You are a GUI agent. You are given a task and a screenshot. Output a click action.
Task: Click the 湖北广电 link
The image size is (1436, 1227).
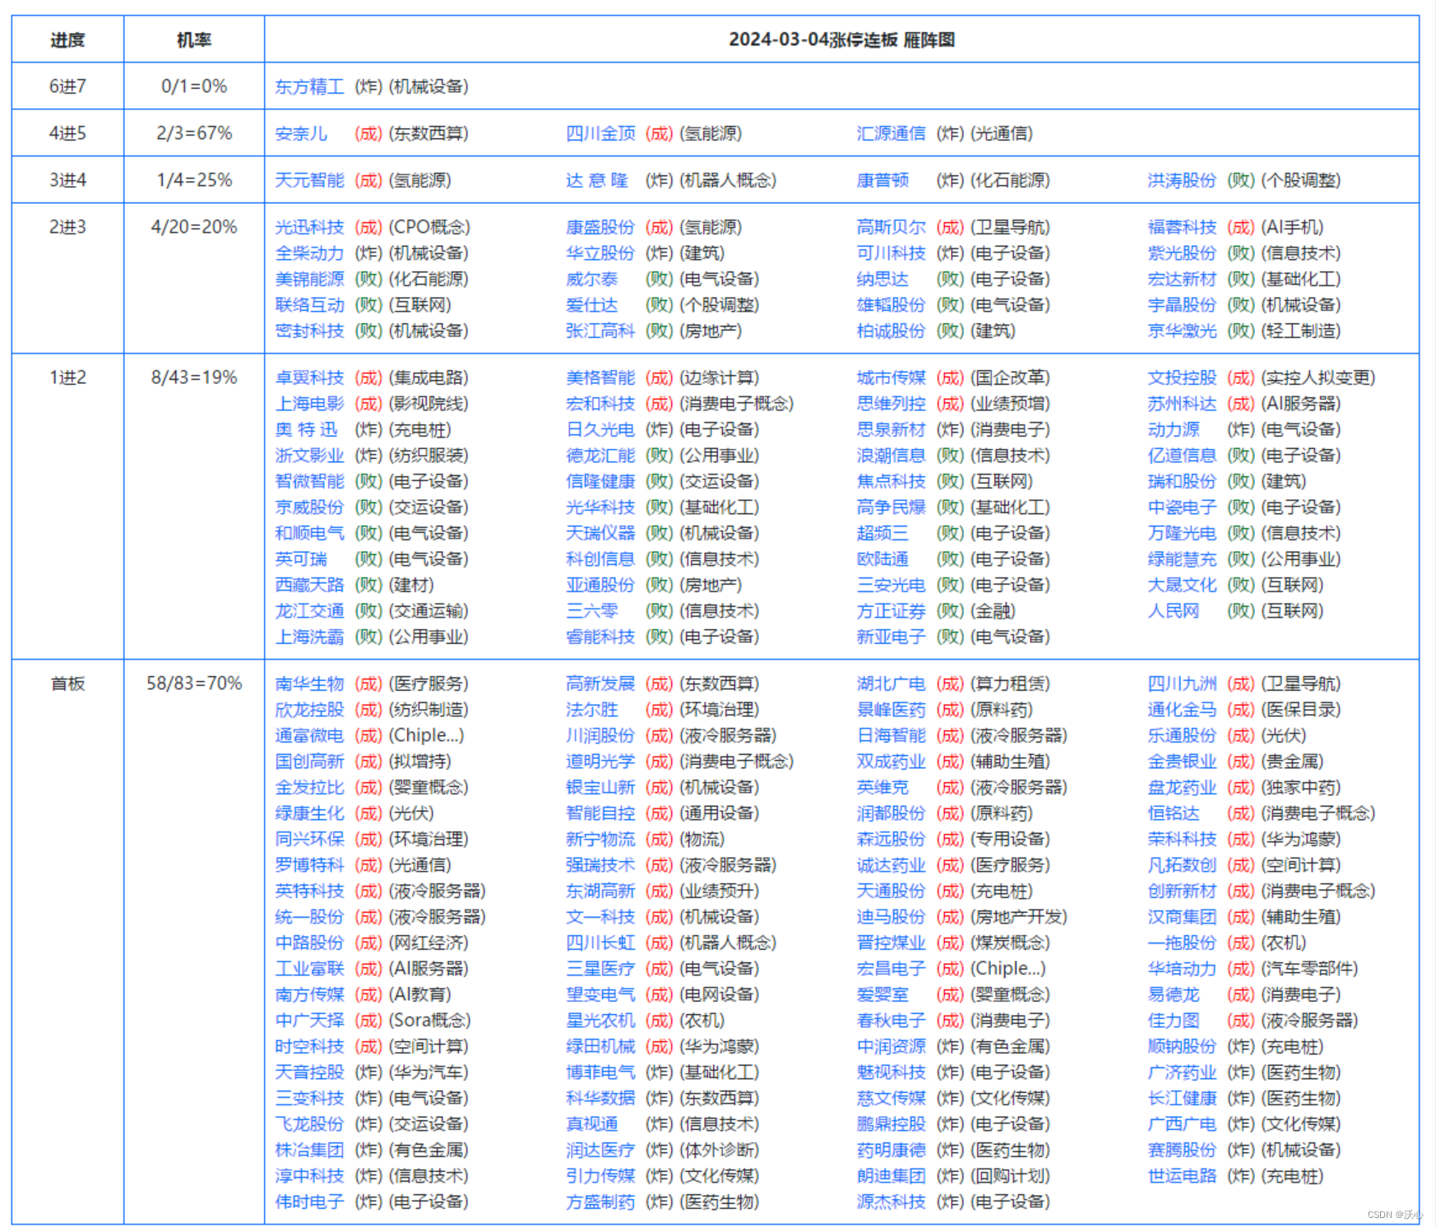pyautogui.click(x=892, y=683)
